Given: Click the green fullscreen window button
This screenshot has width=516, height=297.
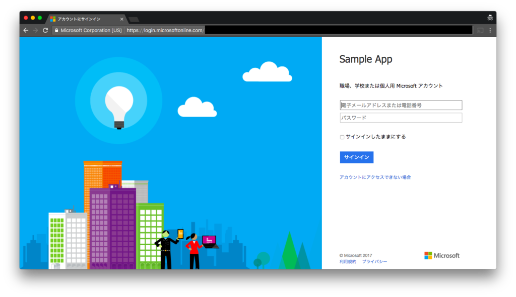Looking at the screenshot, I should click(40, 18).
